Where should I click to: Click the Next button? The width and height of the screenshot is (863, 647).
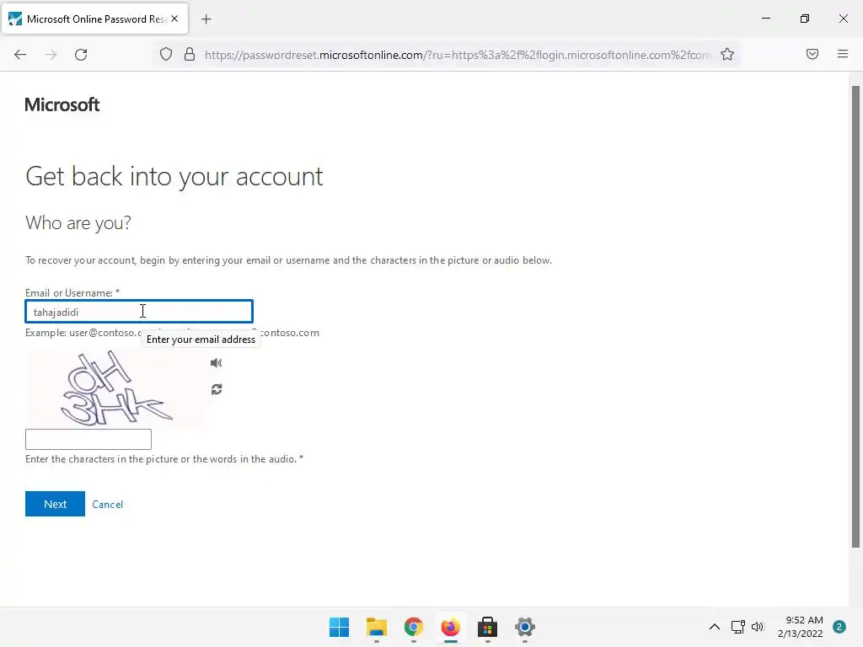coord(55,504)
